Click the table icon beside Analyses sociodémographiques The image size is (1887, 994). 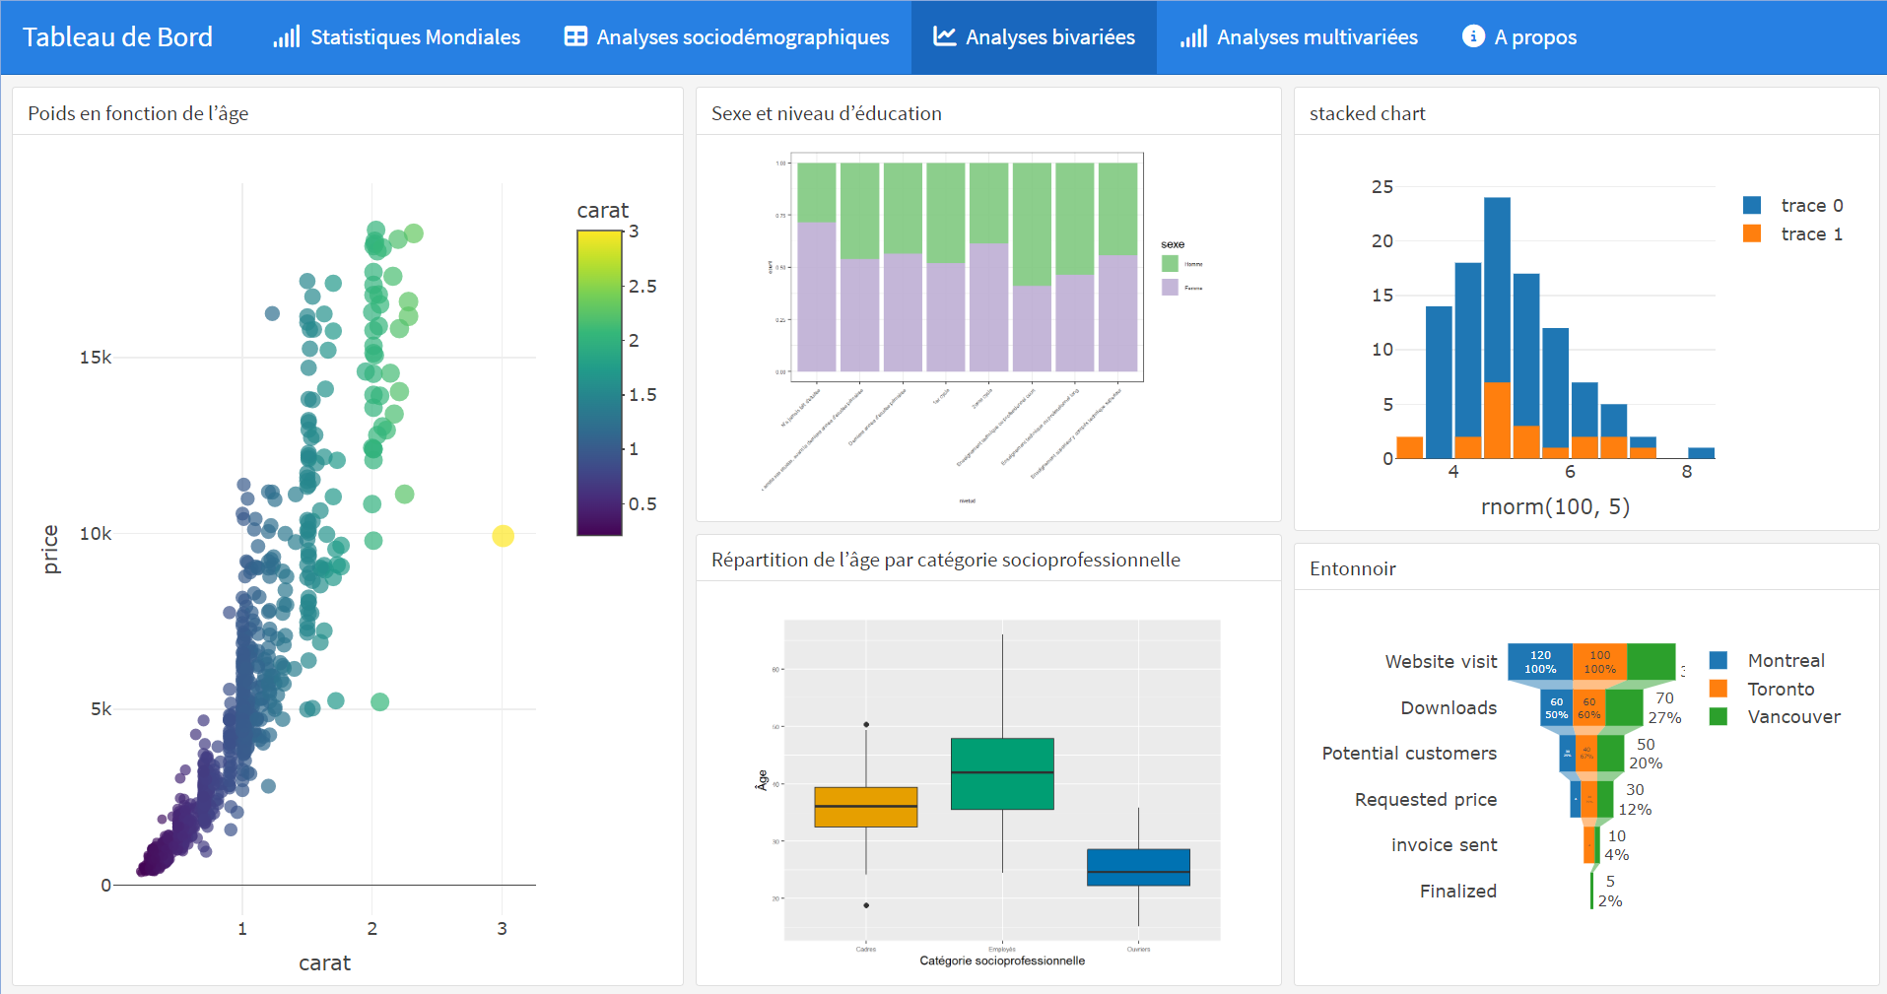[x=575, y=37]
